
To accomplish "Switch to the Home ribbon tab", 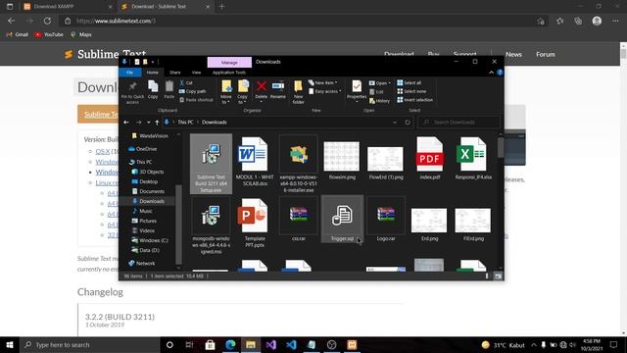I will click(153, 73).
